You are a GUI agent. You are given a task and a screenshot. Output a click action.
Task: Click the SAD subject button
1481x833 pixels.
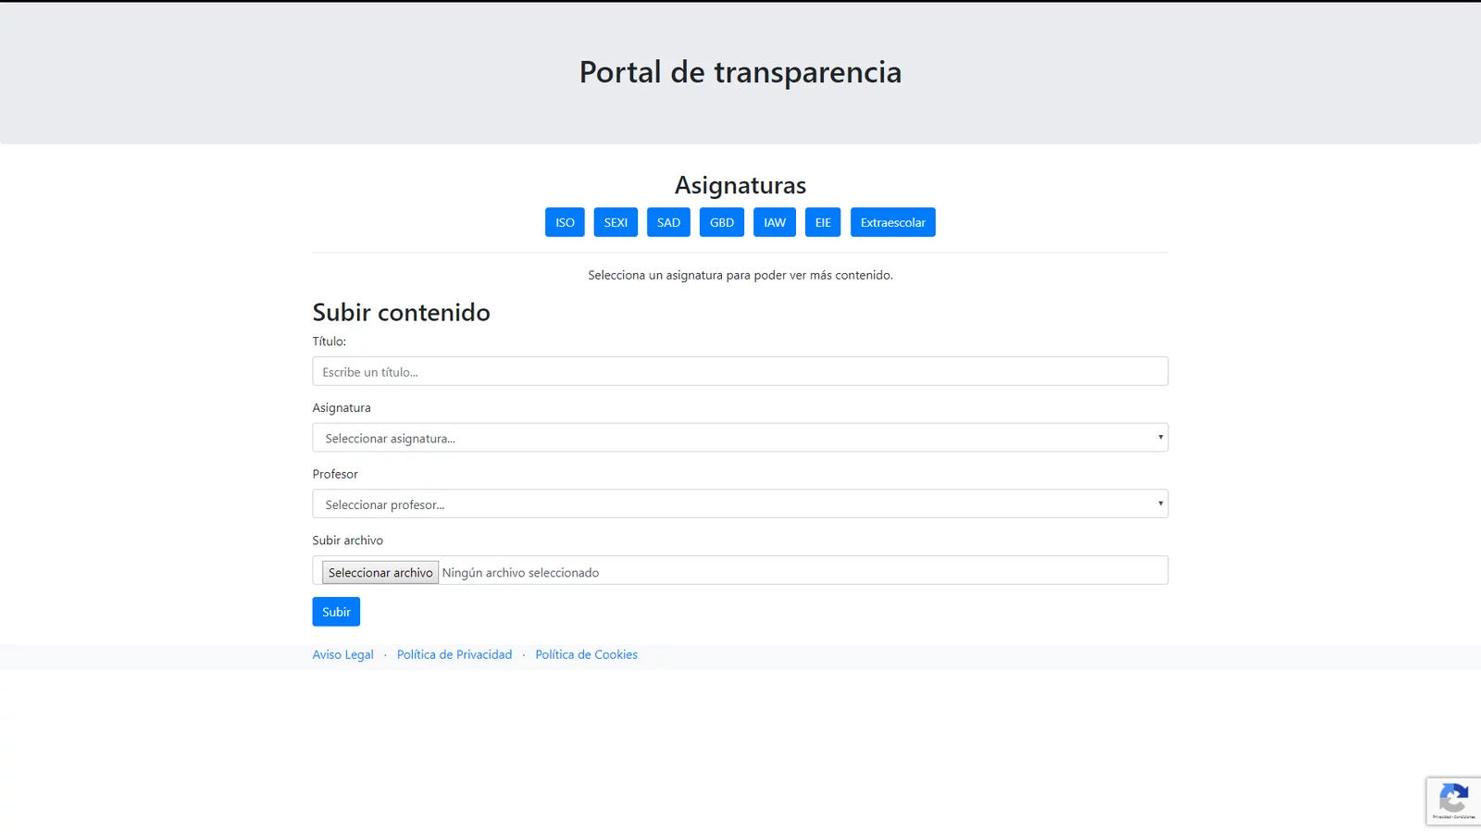tap(668, 222)
